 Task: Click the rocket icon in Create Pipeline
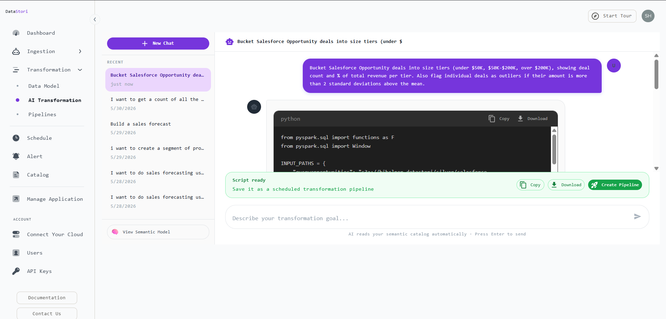tap(595, 185)
